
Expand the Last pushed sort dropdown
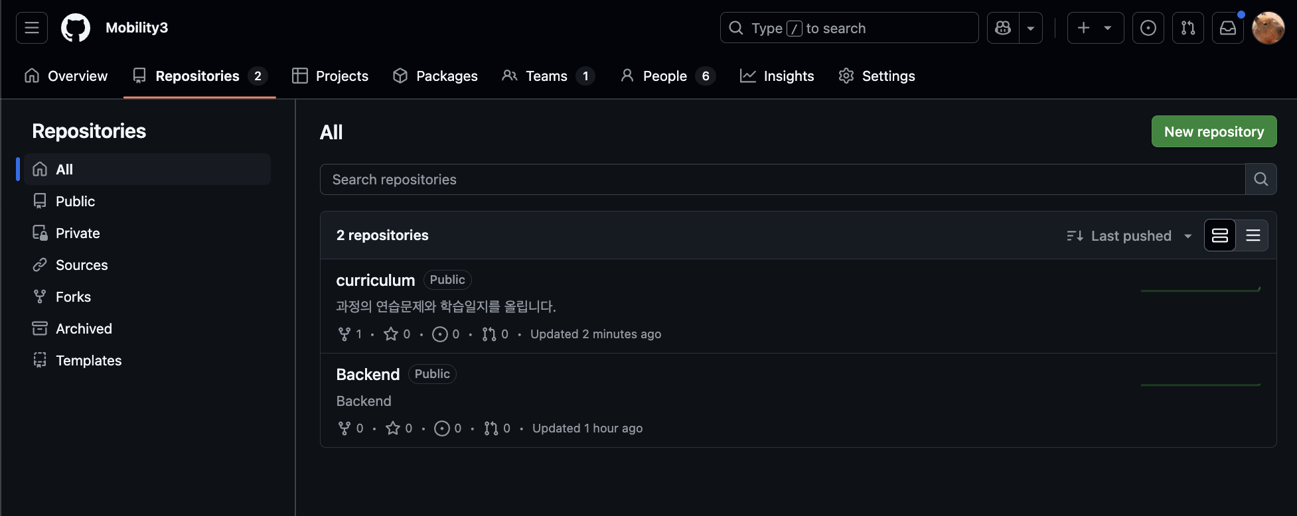point(1130,235)
